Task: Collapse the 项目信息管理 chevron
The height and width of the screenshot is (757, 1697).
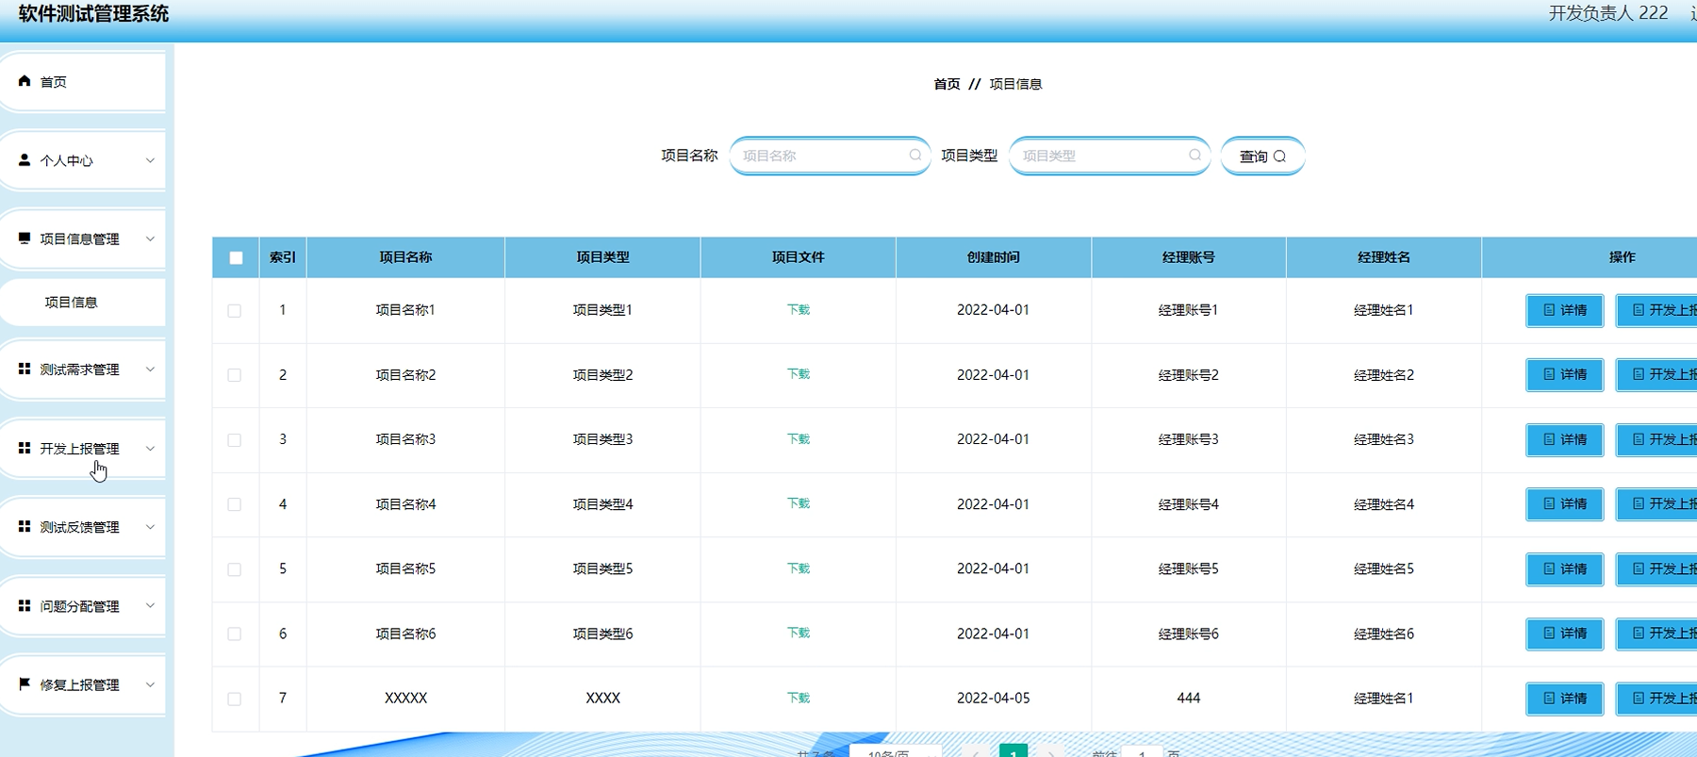Action: 150,239
